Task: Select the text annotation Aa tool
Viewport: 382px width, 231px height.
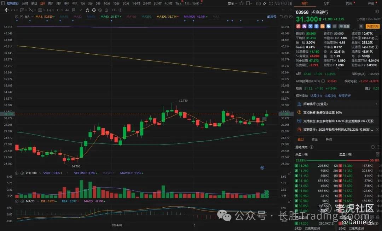Action: [x=67, y=10]
